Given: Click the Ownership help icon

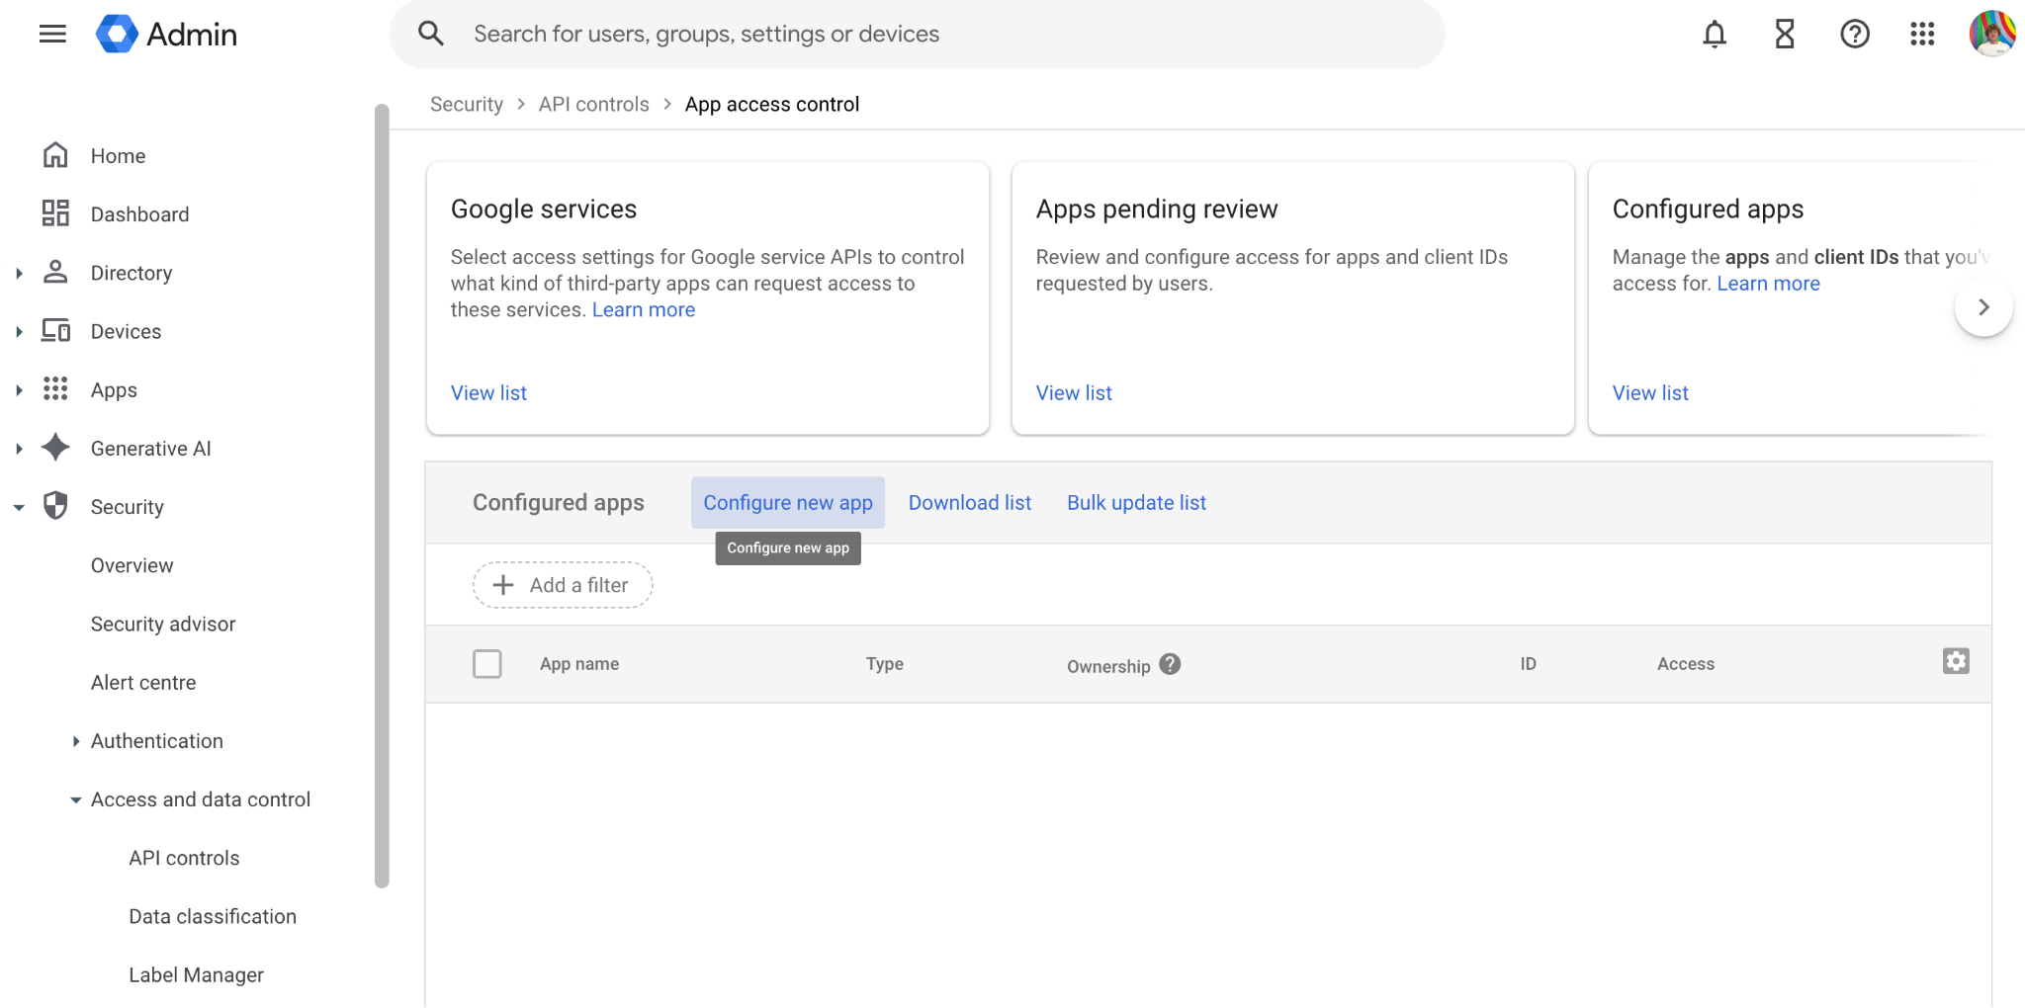Looking at the screenshot, I should 1170,664.
